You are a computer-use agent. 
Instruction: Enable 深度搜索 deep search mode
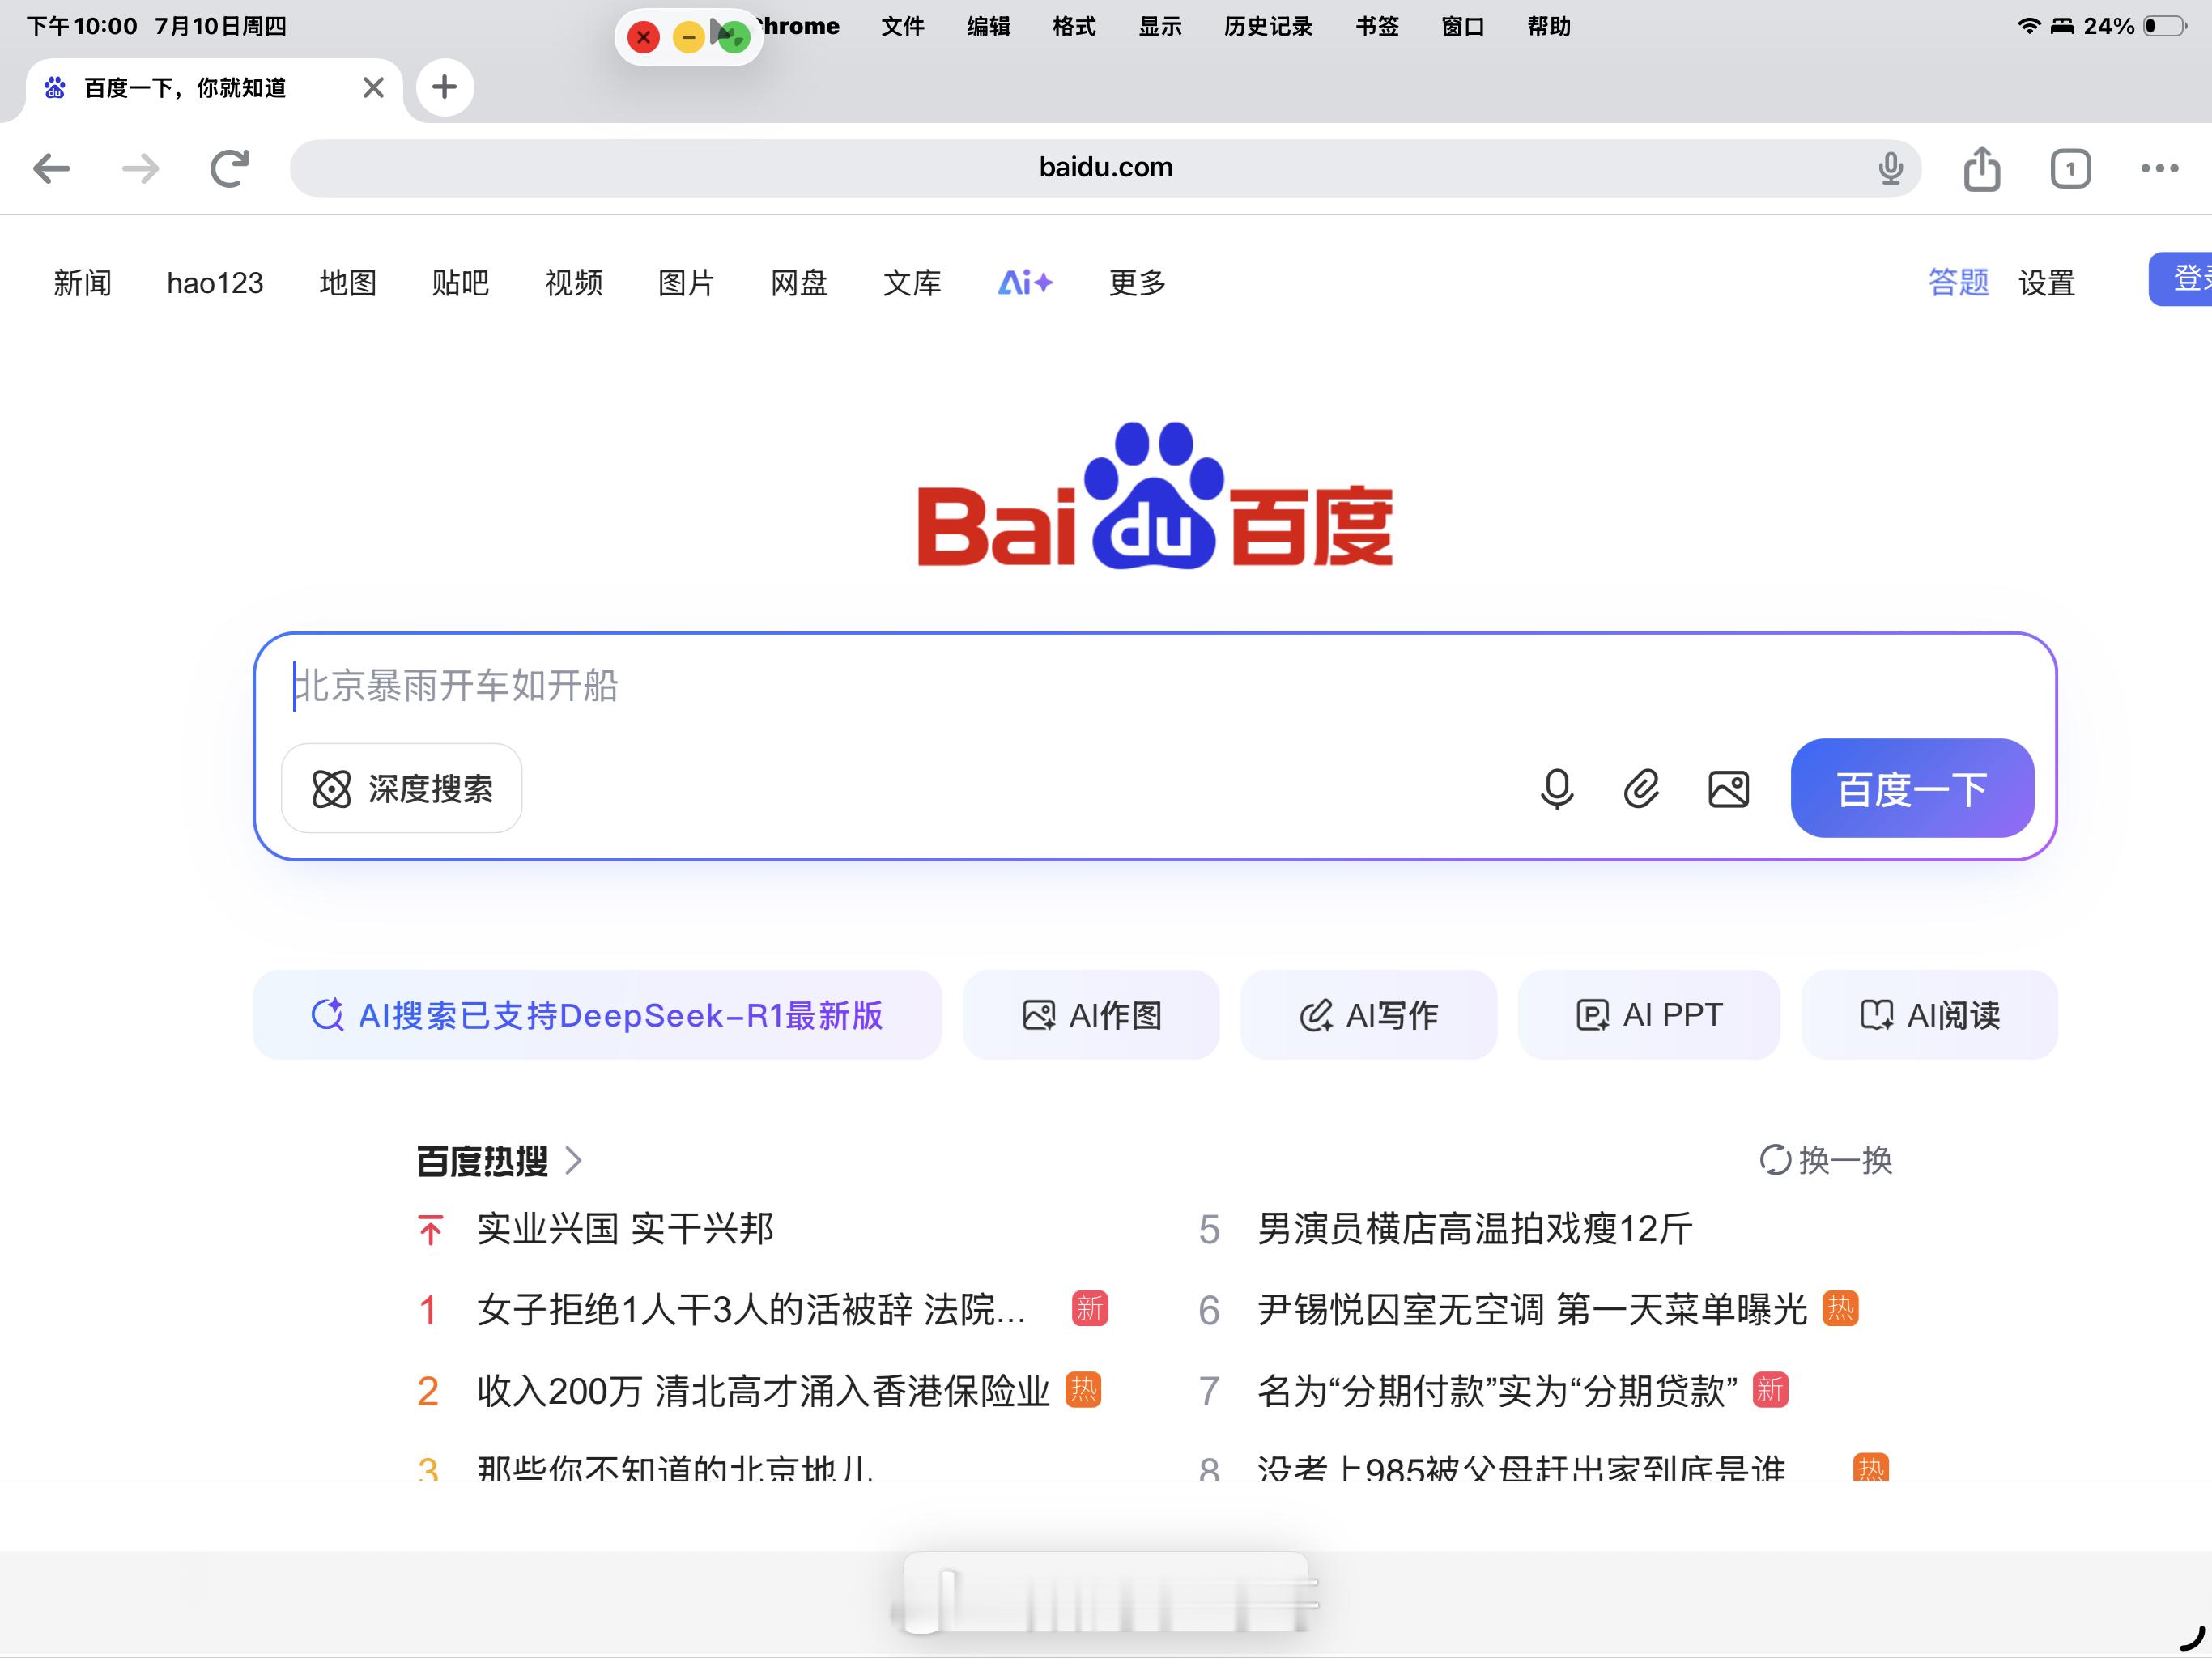click(x=402, y=788)
